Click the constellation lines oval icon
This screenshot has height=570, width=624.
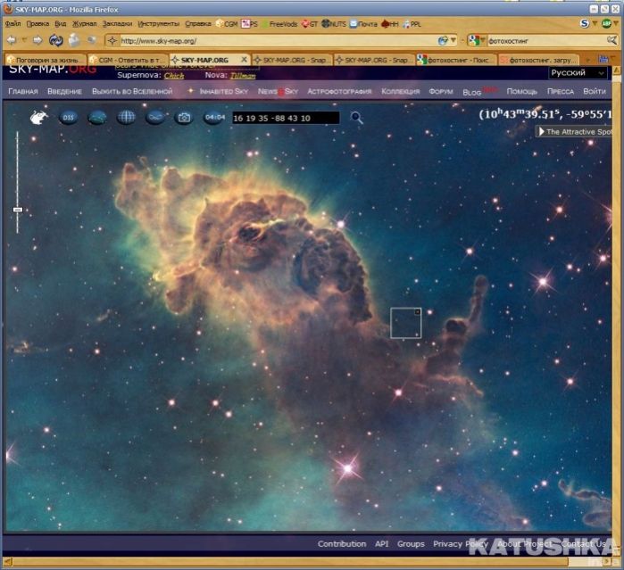pyautogui.click(x=155, y=118)
